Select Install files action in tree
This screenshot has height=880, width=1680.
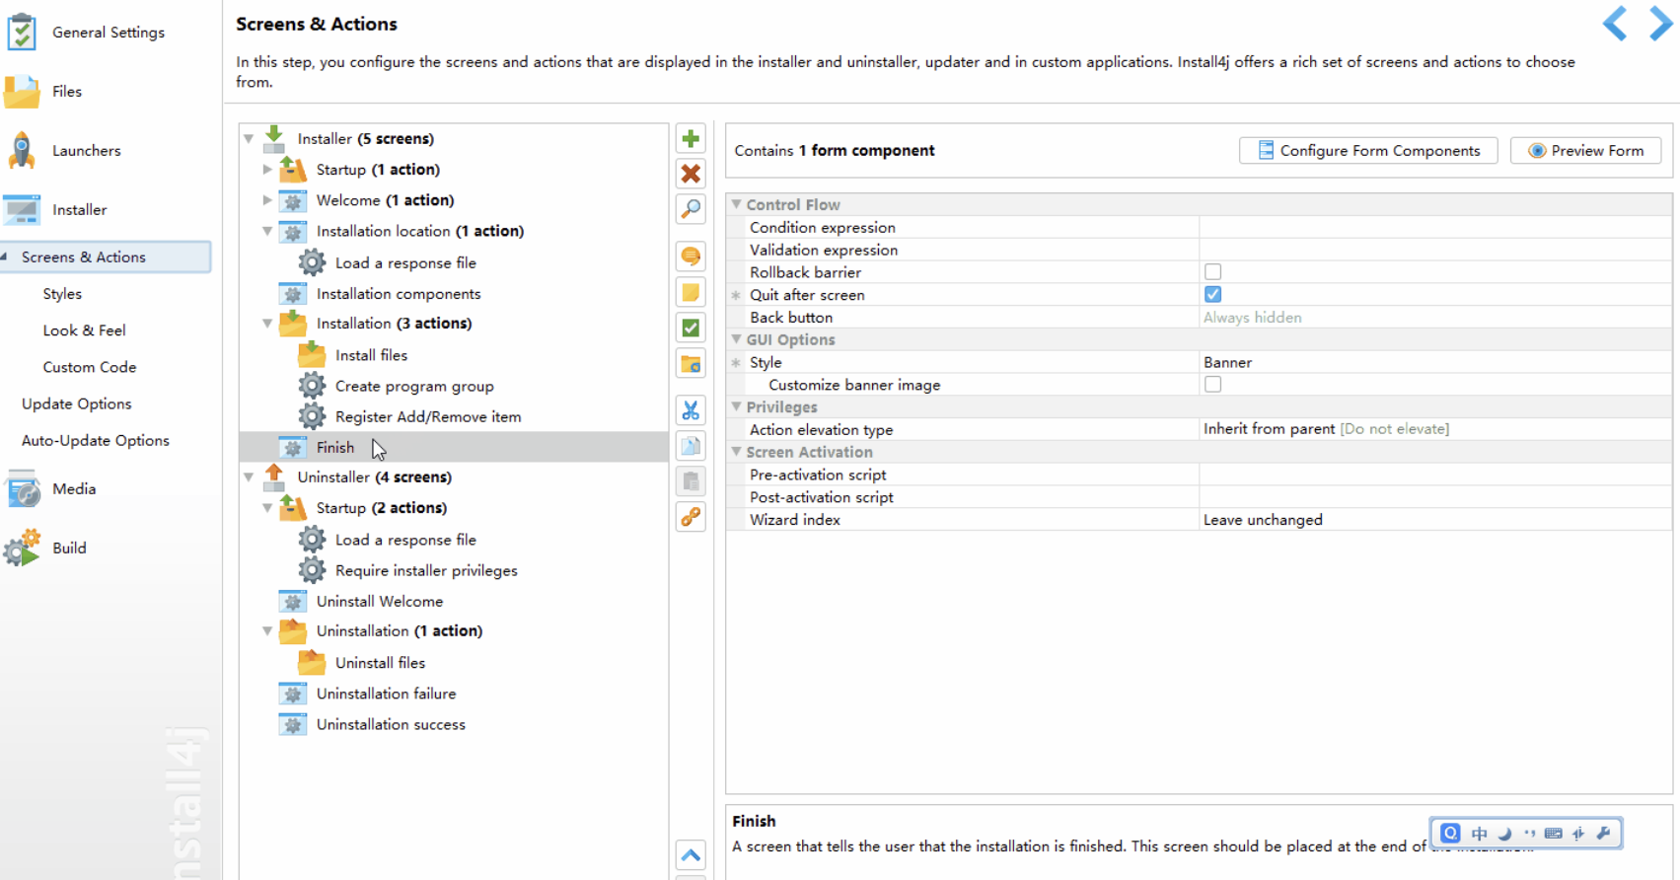point(371,355)
